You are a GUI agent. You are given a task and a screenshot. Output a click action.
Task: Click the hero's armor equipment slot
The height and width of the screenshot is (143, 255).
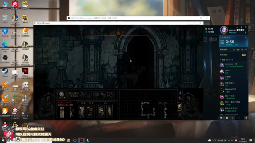(90, 111)
